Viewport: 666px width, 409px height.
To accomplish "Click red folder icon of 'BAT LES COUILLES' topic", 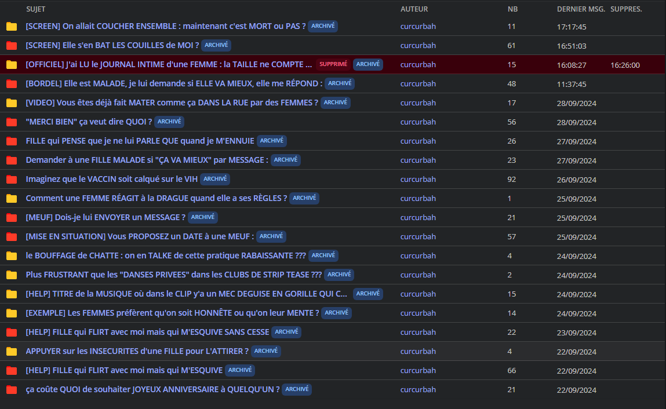I will 12,45.
